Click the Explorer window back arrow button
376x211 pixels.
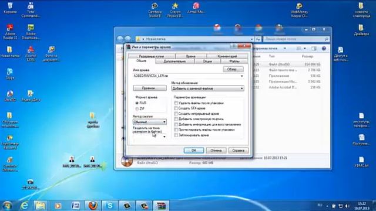[120, 39]
